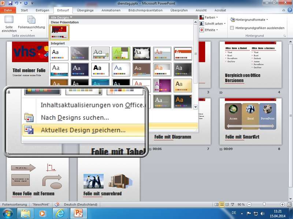Choose Aktuelles Design speichern menu entry

click(x=83, y=130)
